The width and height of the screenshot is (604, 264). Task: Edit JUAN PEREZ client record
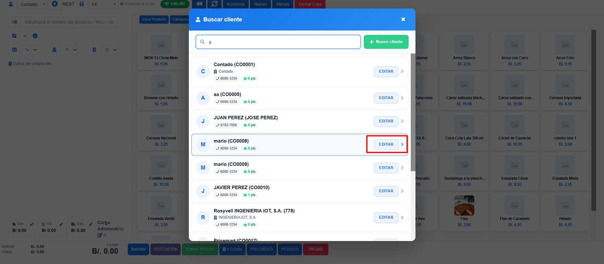[x=386, y=121]
